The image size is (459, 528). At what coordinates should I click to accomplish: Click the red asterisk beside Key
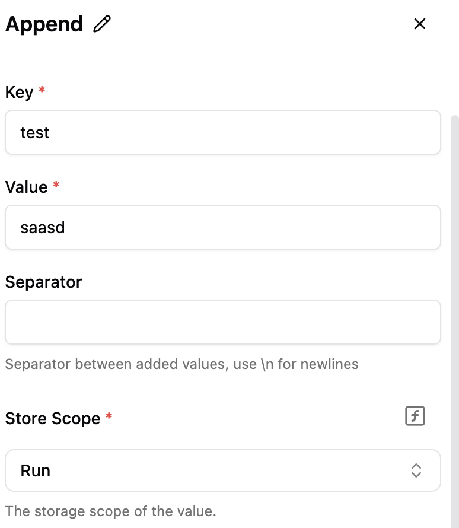42,91
